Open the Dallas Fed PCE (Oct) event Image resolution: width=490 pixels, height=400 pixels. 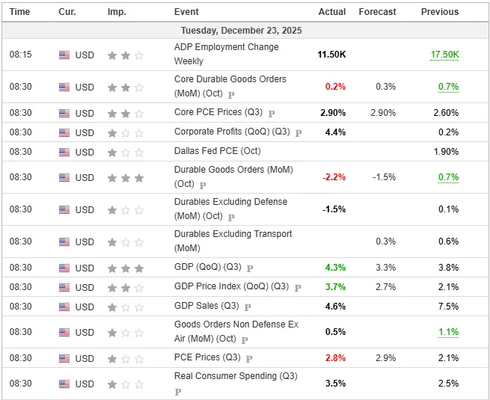pos(217,151)
